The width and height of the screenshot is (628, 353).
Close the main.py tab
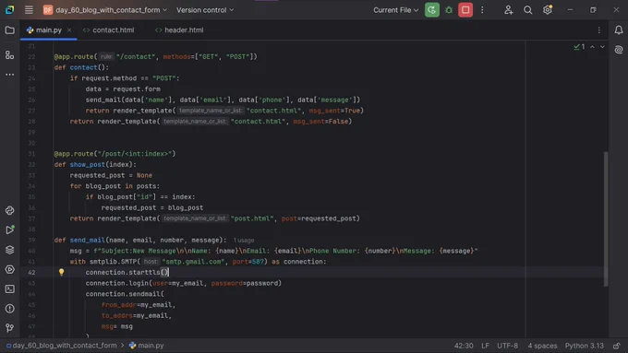coord(69,30)
